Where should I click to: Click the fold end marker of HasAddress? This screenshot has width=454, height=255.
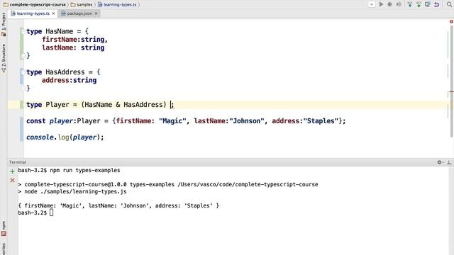[23, 89]
